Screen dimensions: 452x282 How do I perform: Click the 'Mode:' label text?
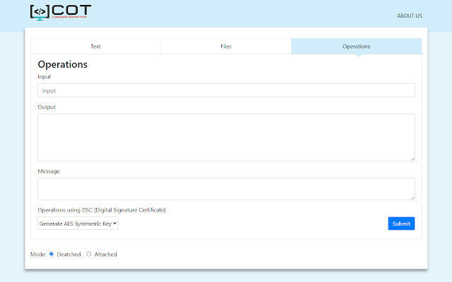pos(38,255)
